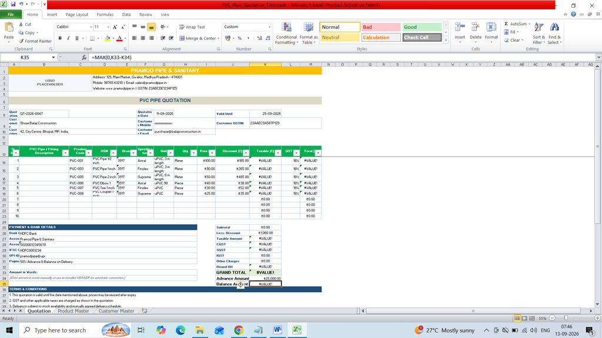
Task: Switch to the Page Layout tab
Action: coord(77,15)
